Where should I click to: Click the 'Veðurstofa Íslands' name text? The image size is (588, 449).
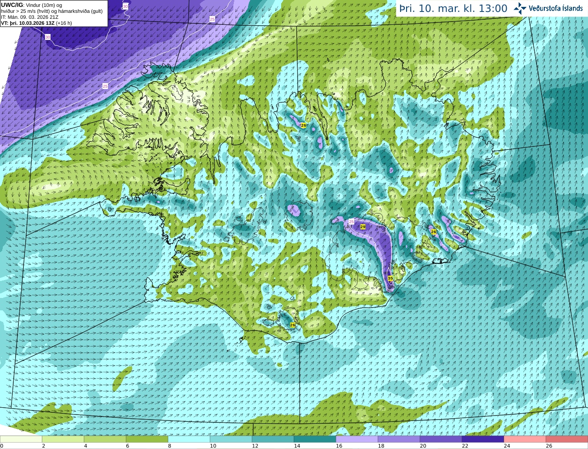point(555,8)
